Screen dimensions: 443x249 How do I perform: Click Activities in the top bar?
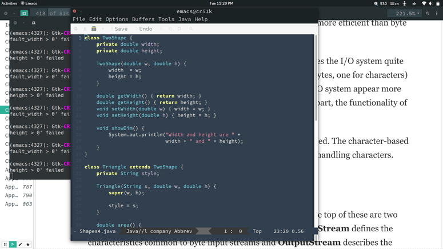click(9, 3)
